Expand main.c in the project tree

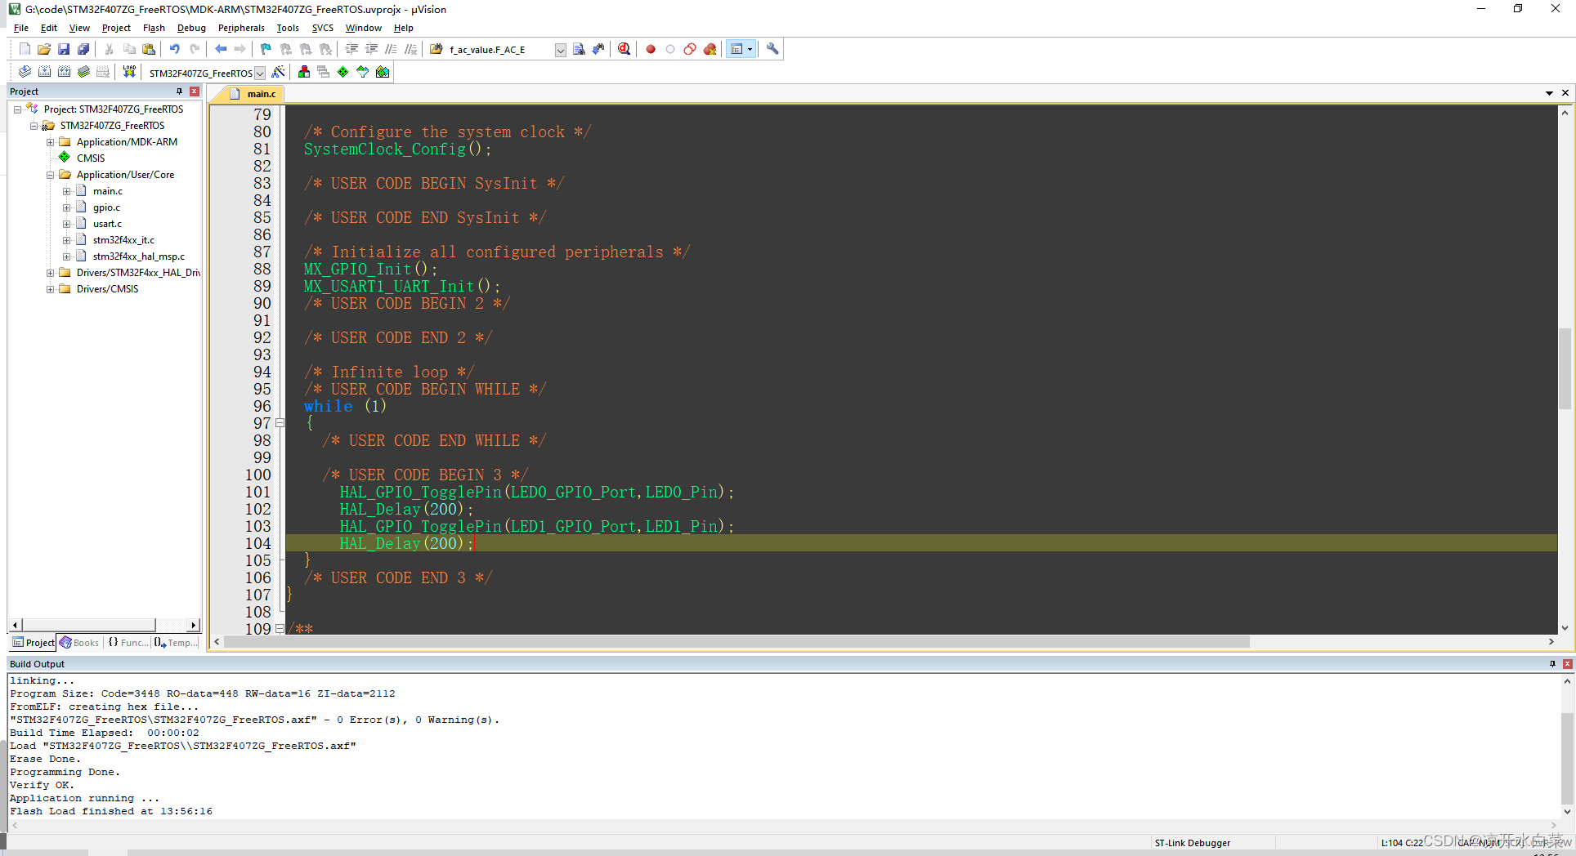coord(66,191)
